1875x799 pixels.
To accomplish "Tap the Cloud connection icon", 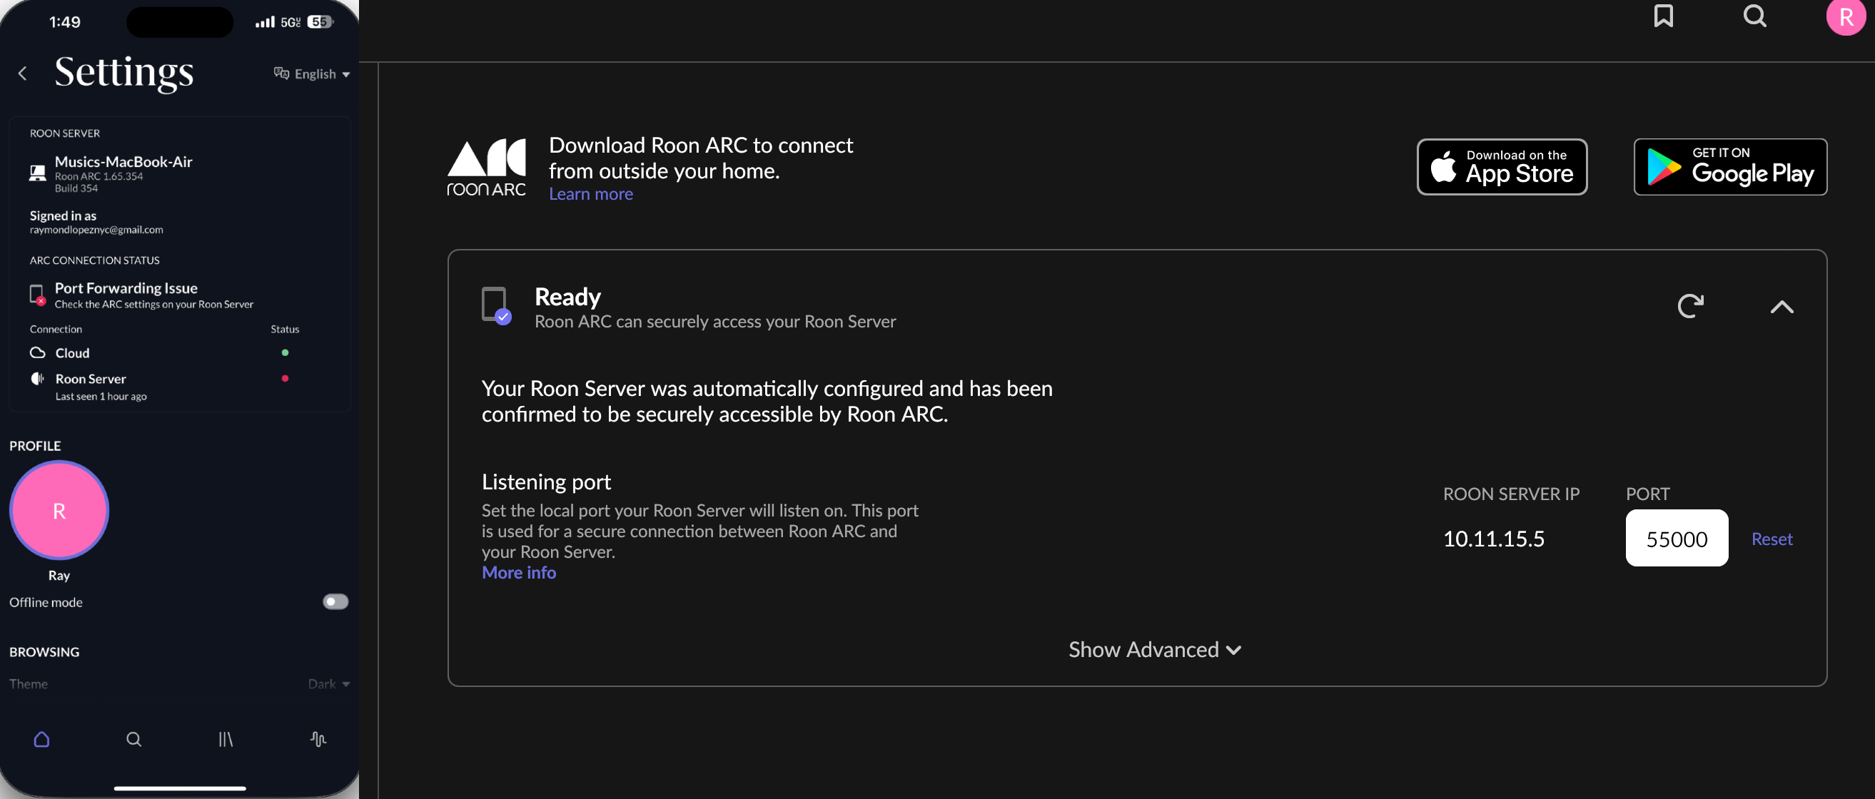I will tap(37, 352).
